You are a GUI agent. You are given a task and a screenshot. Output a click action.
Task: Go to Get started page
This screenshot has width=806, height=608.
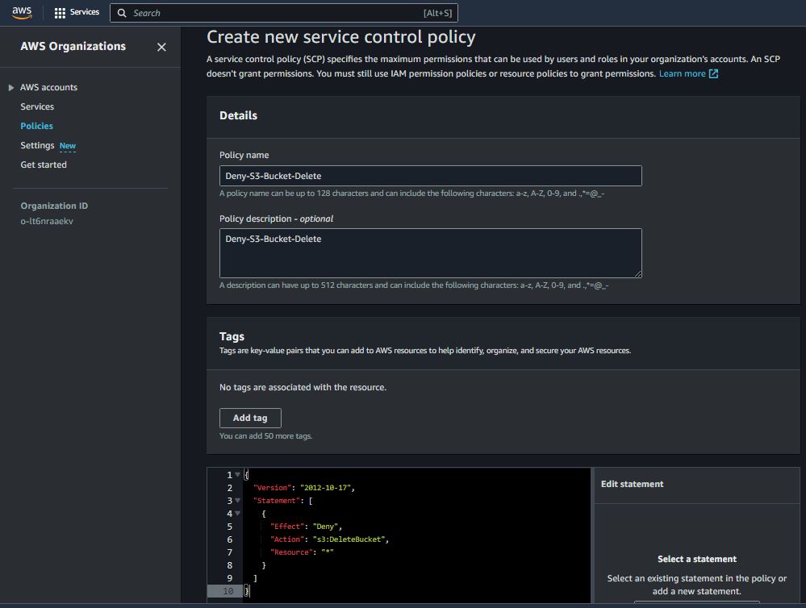click(x=44, y=164)
